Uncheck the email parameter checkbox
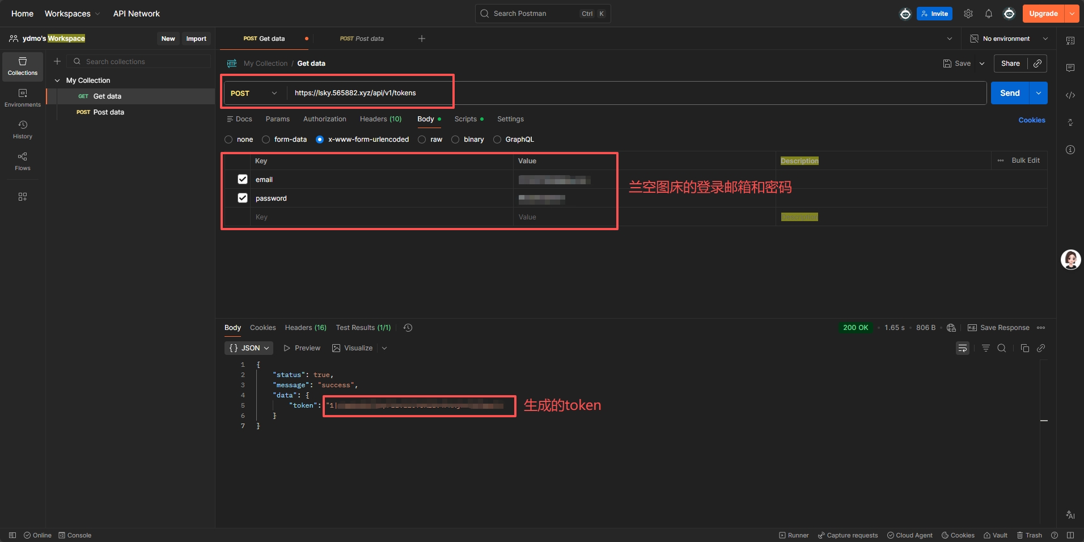This screenshot has height=542, width=1084. tap(243, 179)
